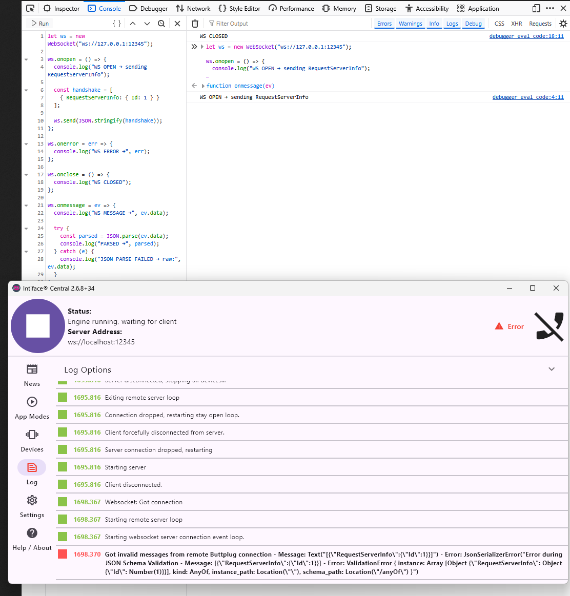The image size is (570, 596).
Task: Click the element picker icon in DevTools
Action: click(30, 8)
